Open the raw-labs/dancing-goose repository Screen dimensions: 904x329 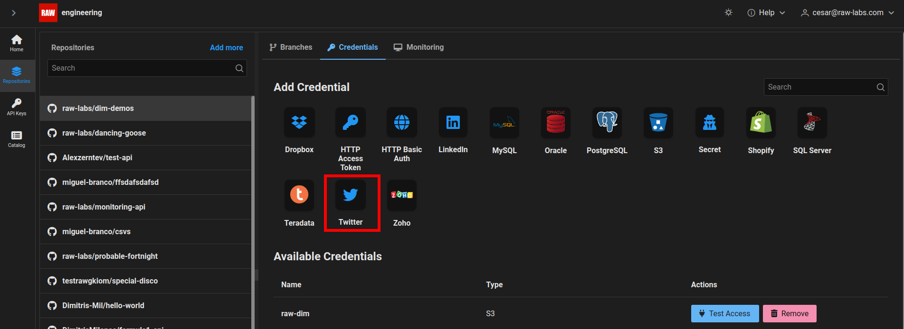click(145, 133)
